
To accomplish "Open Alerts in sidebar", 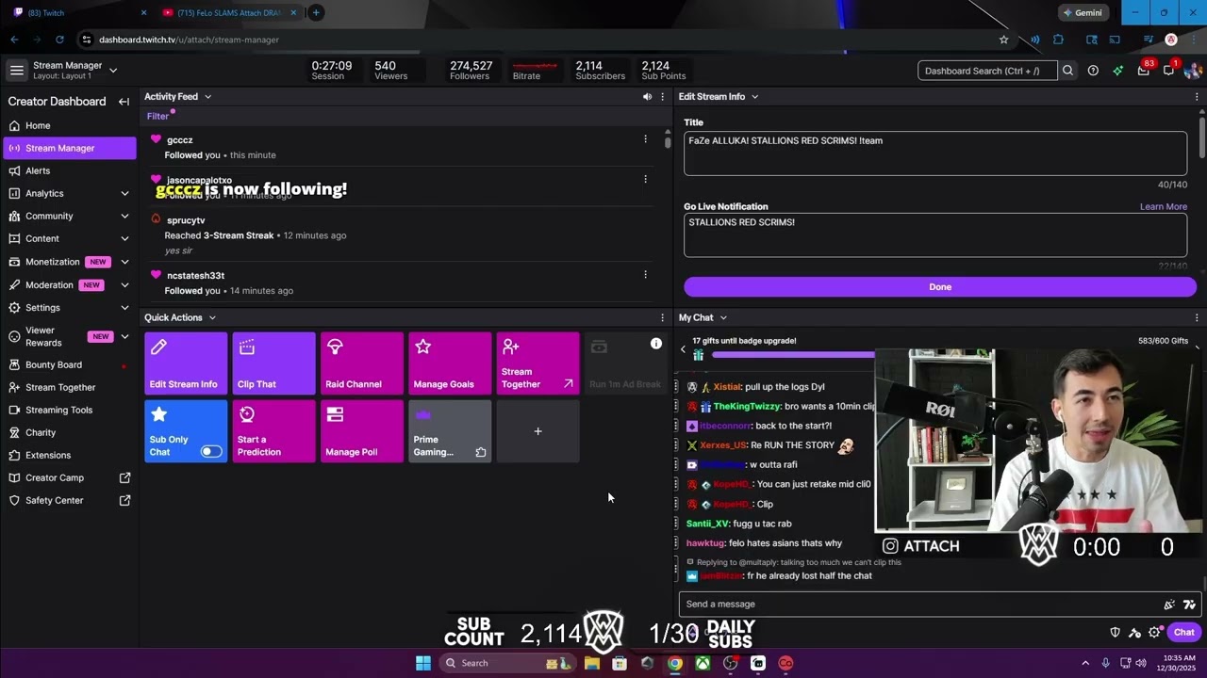I will click(x=70, y=170).
